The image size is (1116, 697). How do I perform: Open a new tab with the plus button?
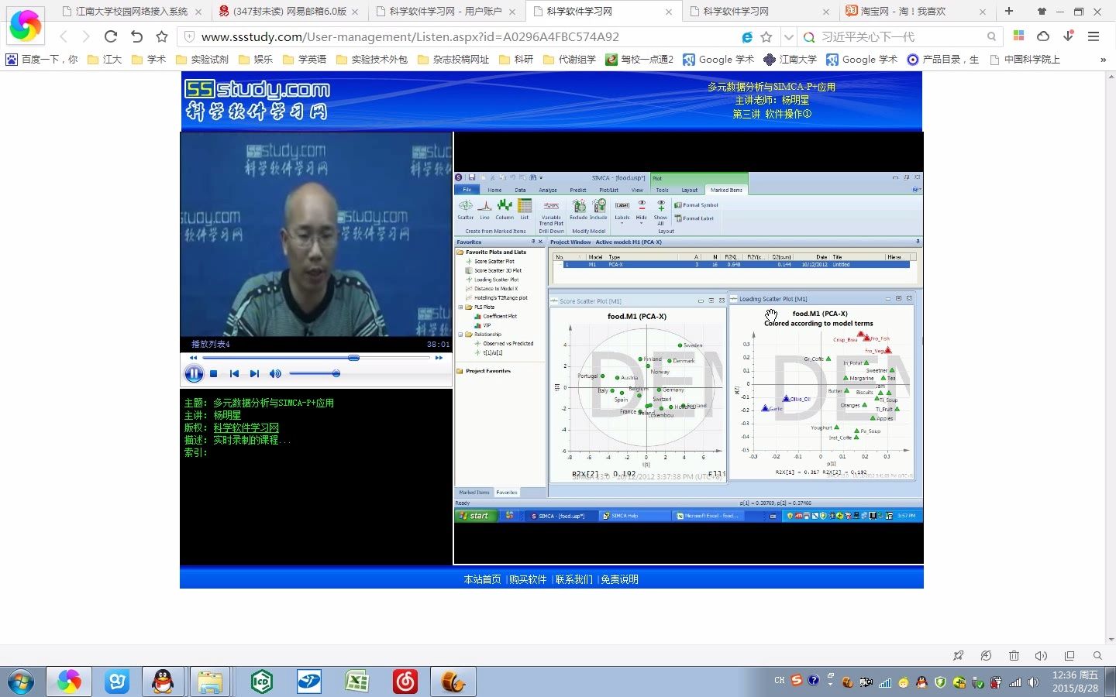[x=1009, y=11]
